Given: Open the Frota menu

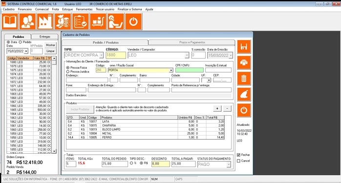Looking at the screenshot, I should (x=55, y=9).
